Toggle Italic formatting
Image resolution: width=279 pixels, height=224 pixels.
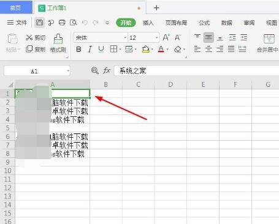[90, 49]
